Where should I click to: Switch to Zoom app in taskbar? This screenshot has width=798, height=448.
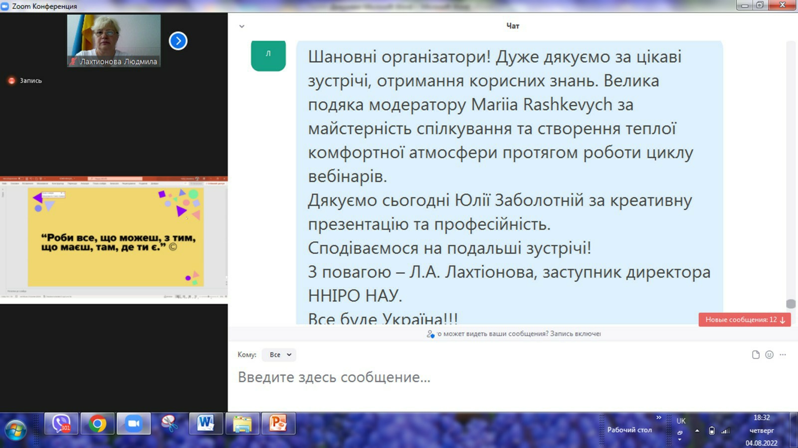(134, 424)
